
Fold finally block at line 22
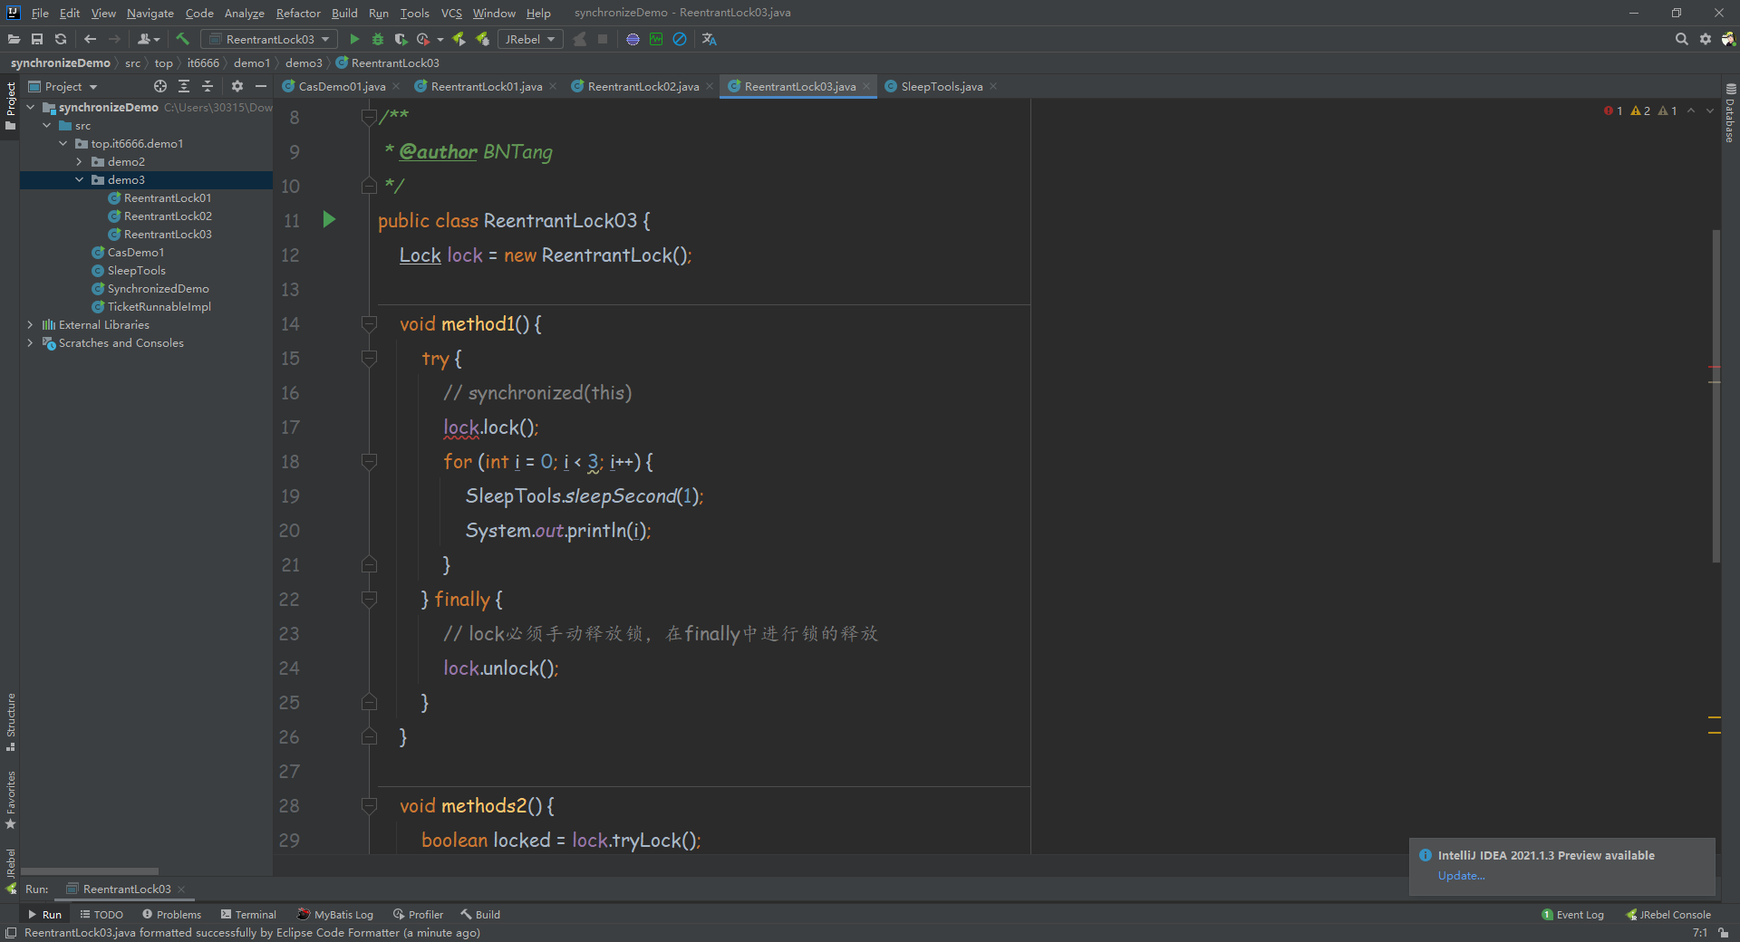[x=369, y=599]
